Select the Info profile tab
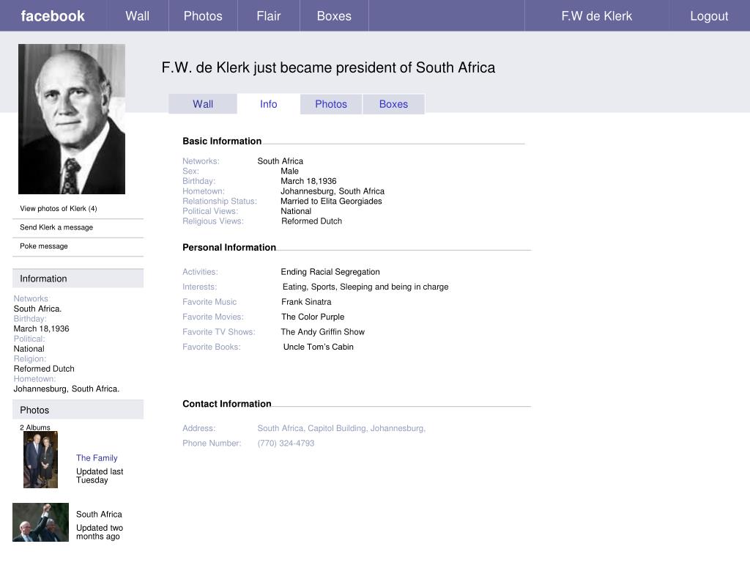The height and width of the screenshot is (563, 750). [x=268, y=104]
